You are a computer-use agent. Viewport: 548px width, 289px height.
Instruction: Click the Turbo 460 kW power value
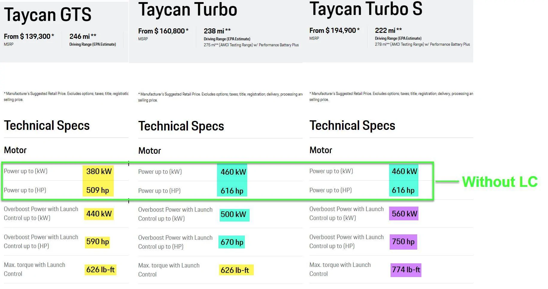pyautogui.click(x=233, y=172)
